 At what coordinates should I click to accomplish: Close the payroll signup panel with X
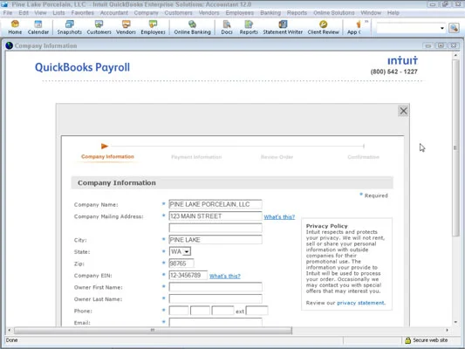tap(403, 111)
